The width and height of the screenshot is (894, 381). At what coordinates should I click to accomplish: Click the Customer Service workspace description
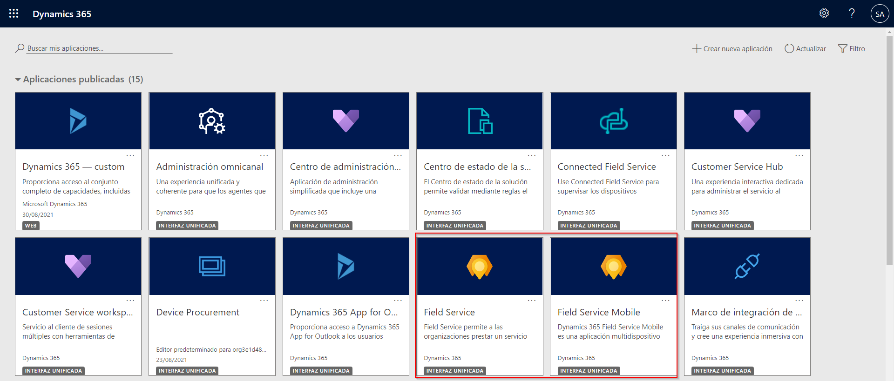click(68, 332)
